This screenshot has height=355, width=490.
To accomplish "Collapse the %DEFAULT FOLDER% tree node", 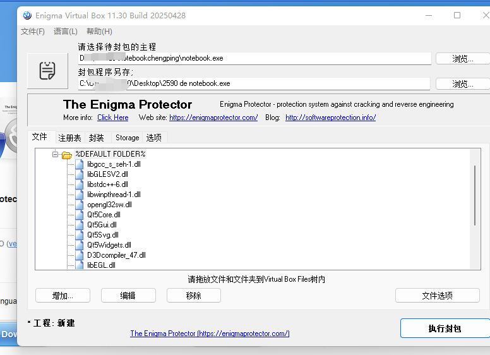I will click(55, 154).
